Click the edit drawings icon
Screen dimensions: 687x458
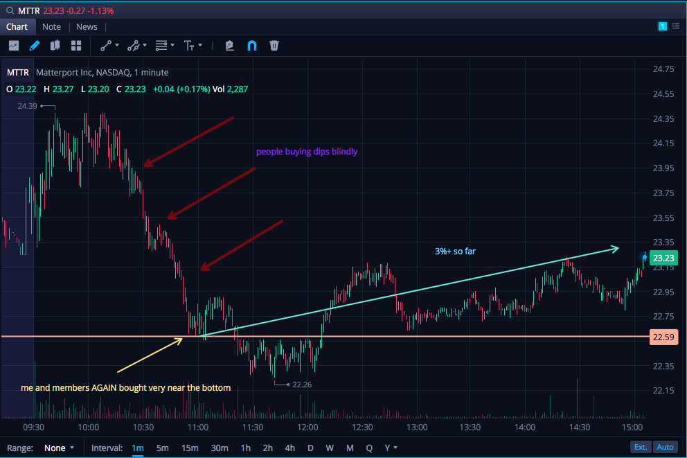pos(229,46)
